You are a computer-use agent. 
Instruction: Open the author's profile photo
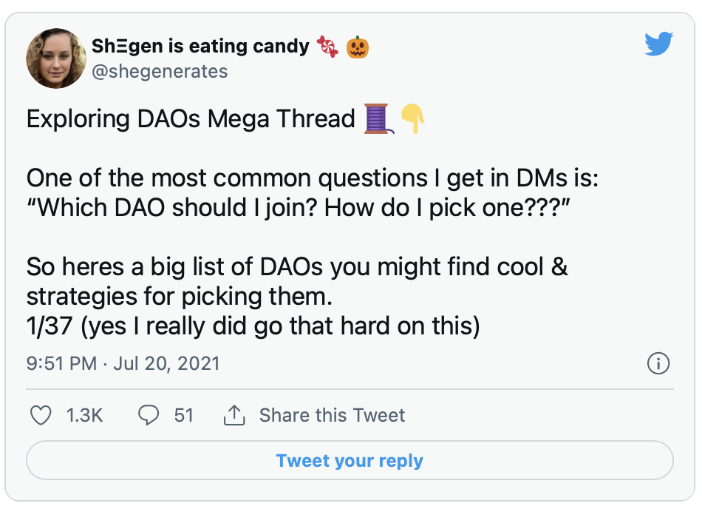[56, 58]
